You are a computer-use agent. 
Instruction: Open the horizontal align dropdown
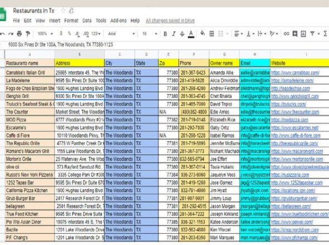[239, 33]
